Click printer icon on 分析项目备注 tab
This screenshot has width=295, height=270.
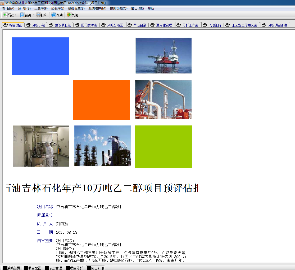click(x=264, y=25)
